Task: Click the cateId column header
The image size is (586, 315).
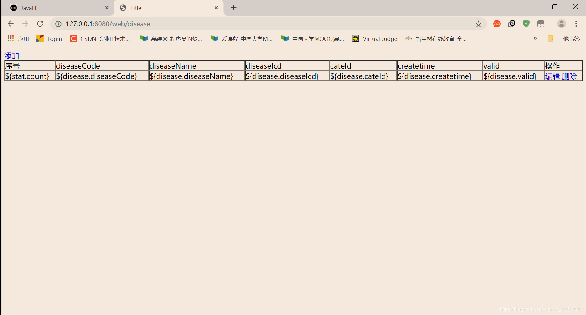Action: (x=363, y=66)
